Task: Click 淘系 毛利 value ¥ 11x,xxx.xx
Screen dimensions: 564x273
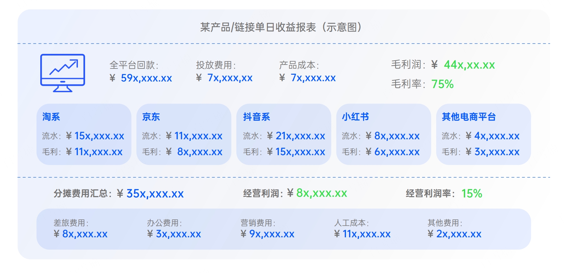Action: 94,152
